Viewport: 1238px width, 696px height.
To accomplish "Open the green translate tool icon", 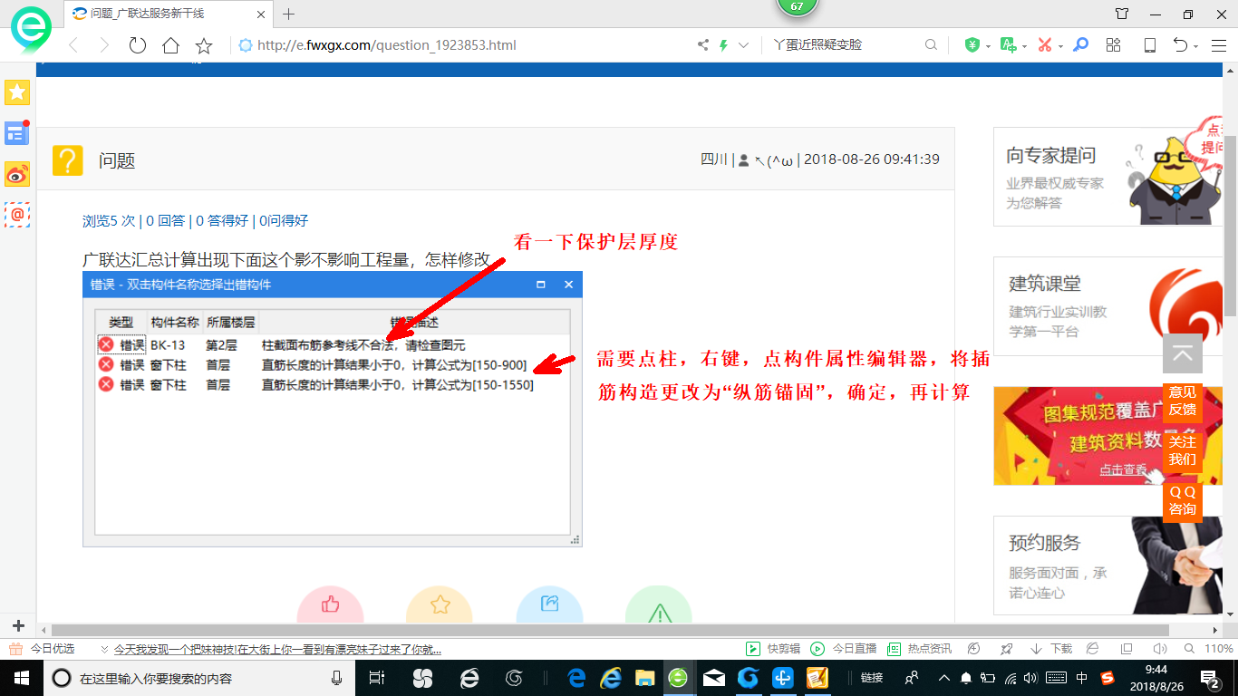I will (1007, 44).
